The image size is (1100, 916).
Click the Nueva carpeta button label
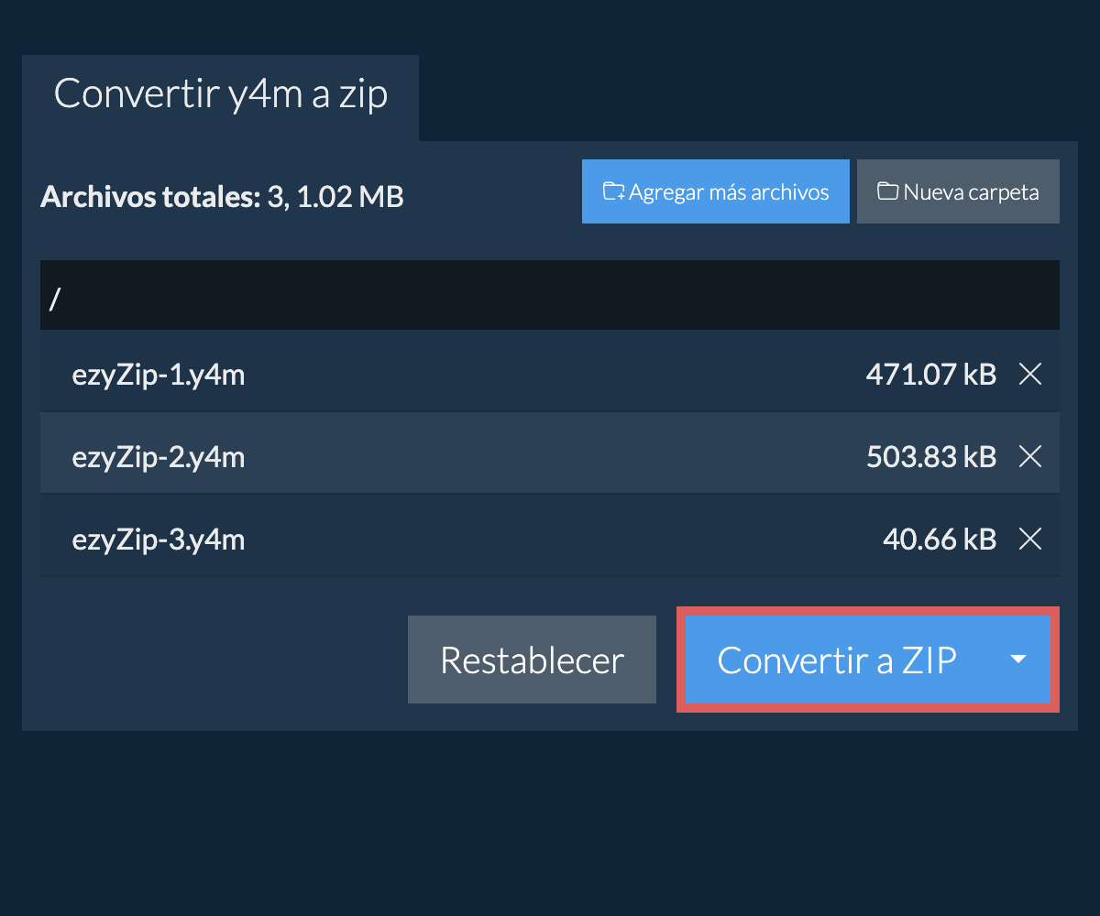[x=971, y=192]
